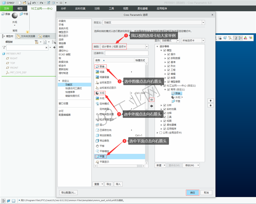Image resolution: width=256 pixels, height=204 pixels.
Task: Switch to the 模型 ribbon tab
Action: (20, 9)
